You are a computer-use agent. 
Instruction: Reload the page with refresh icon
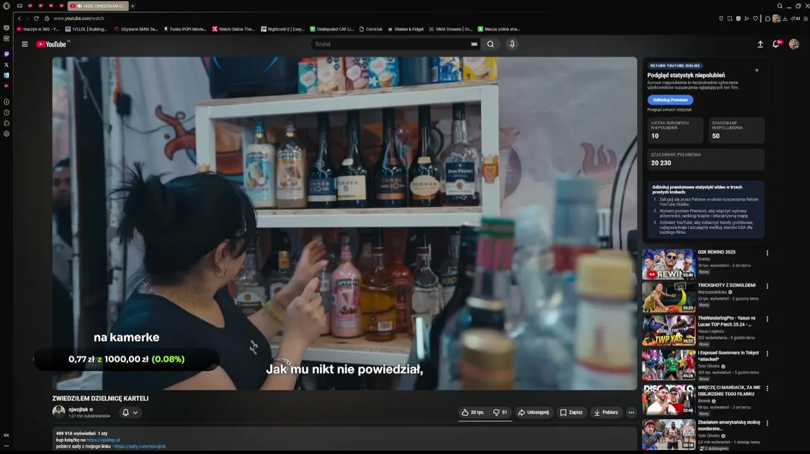tap(36, 18)
